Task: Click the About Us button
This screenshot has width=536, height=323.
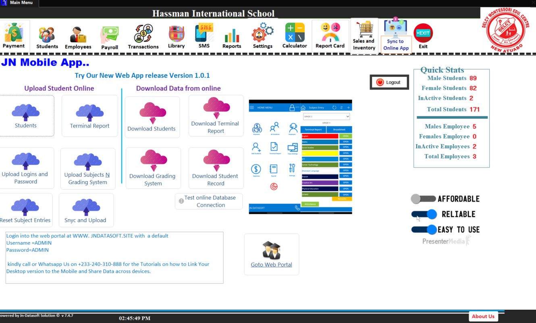Action: (483, 316)
